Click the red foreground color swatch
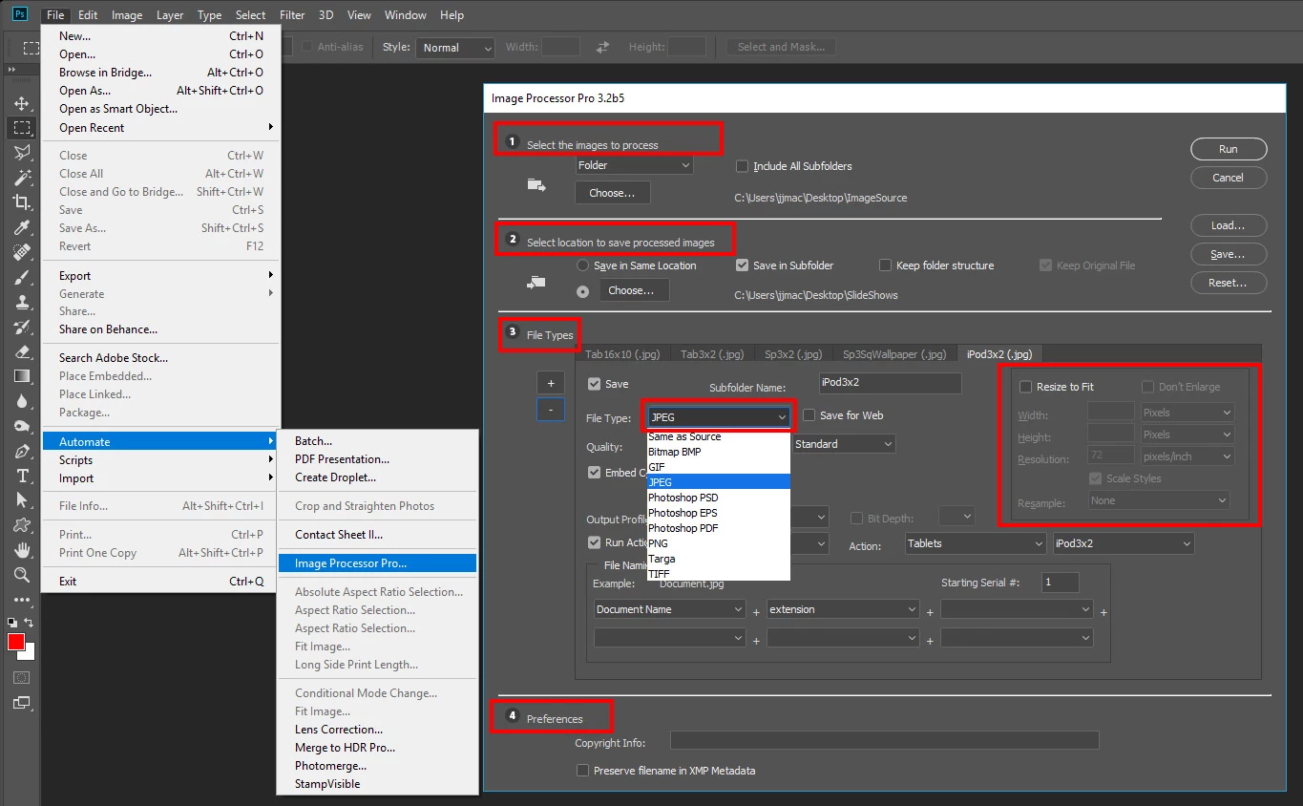Viewport: 1303px width, 806px height. click(x=15, y=642)
